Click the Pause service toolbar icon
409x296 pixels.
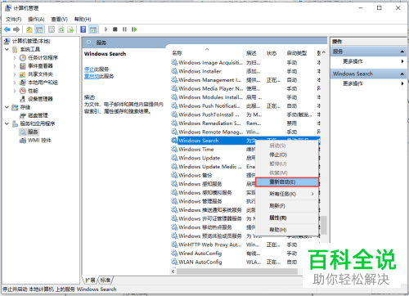124,29
